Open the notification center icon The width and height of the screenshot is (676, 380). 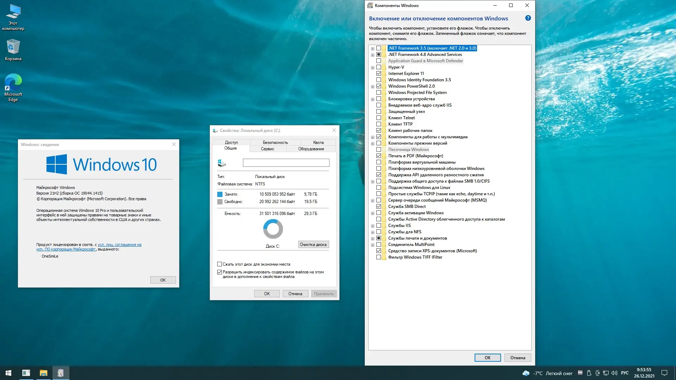coord(664,373)
